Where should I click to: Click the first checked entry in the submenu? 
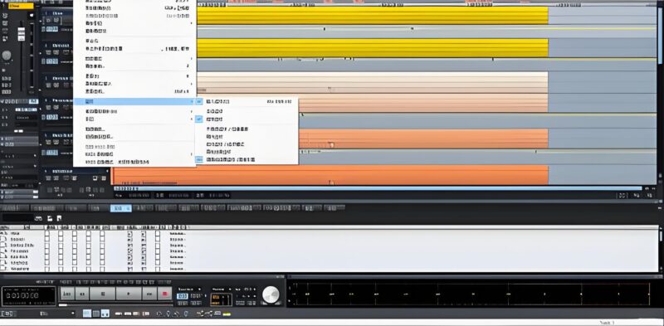[x=247, y=101]
